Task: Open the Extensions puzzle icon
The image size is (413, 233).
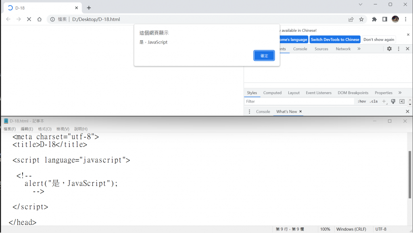Action: [374, 19]
